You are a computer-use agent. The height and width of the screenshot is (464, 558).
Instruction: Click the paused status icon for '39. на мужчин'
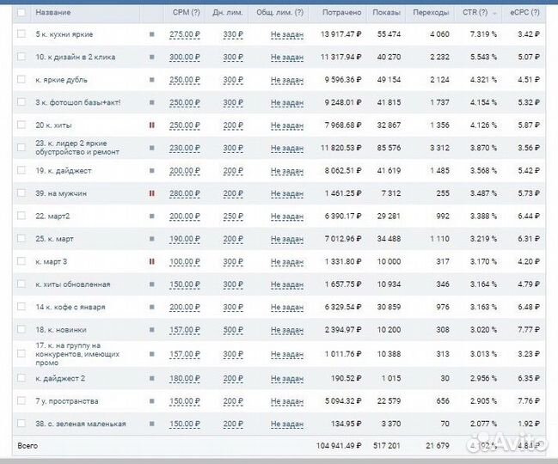[x=152, y=193]
